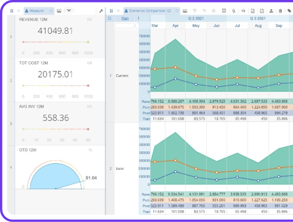The height and width of the screenshot is (222, 293).
Task: Click the tag label icon
Action: (289, 11)
